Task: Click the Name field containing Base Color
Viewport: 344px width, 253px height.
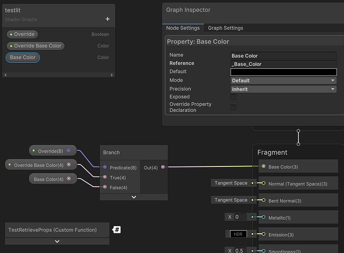Action: pyautogui.click(x=283, y=56)
